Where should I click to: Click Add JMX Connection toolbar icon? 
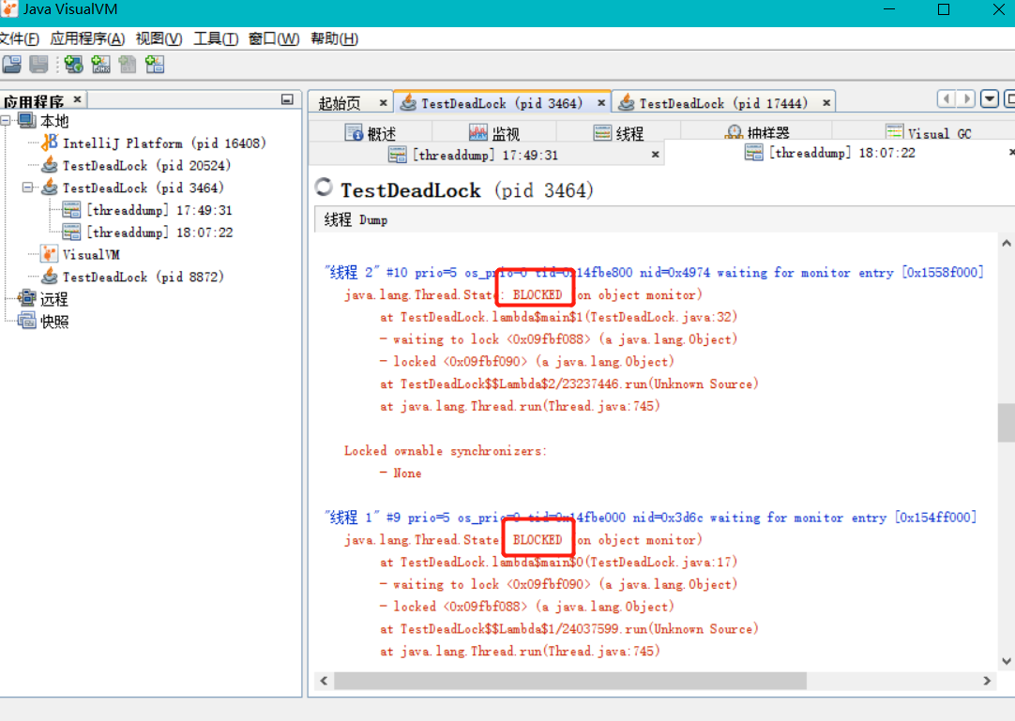[x=100, y=64]
